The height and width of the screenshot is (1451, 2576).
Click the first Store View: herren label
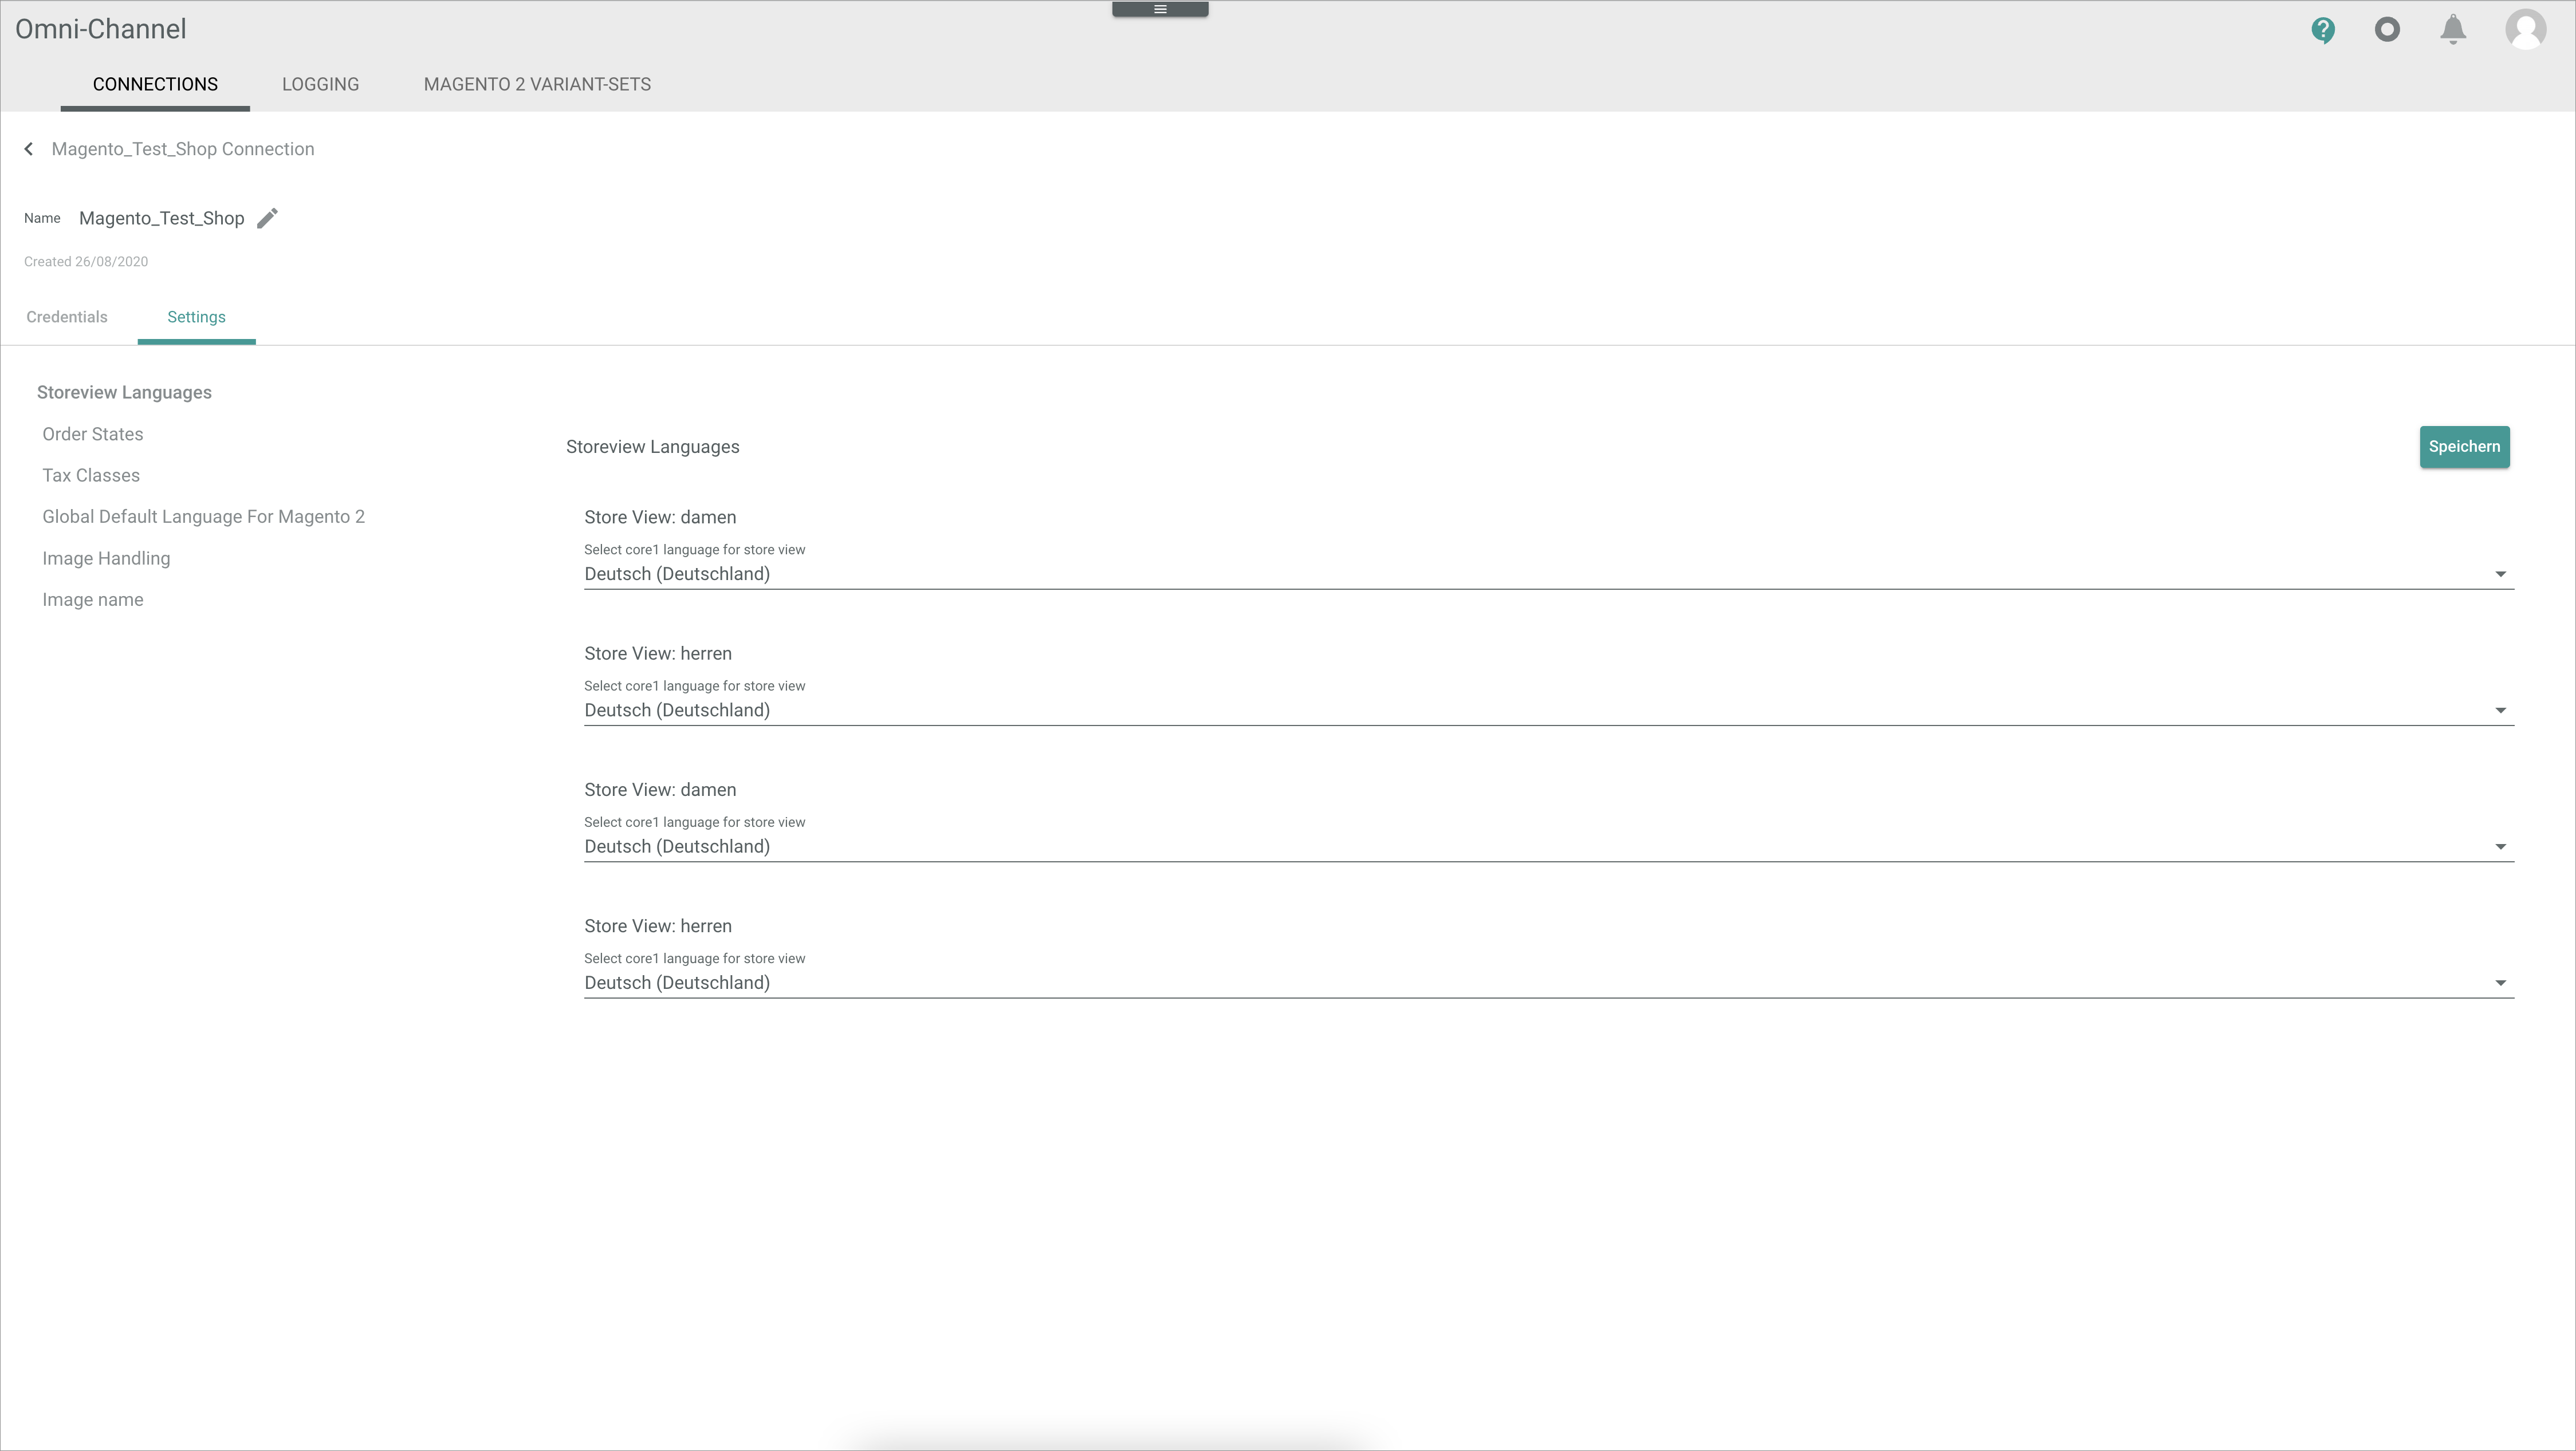(x=658, y=653)
